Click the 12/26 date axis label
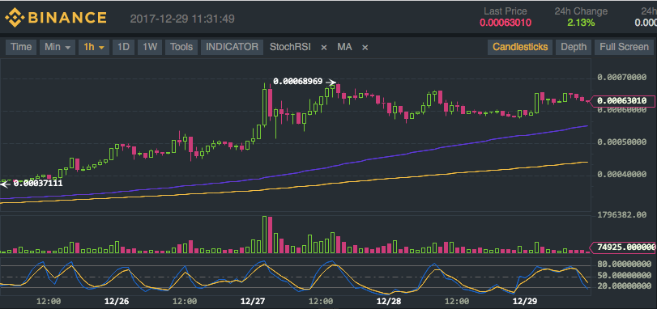657x309 pixels. click(117, 301)
